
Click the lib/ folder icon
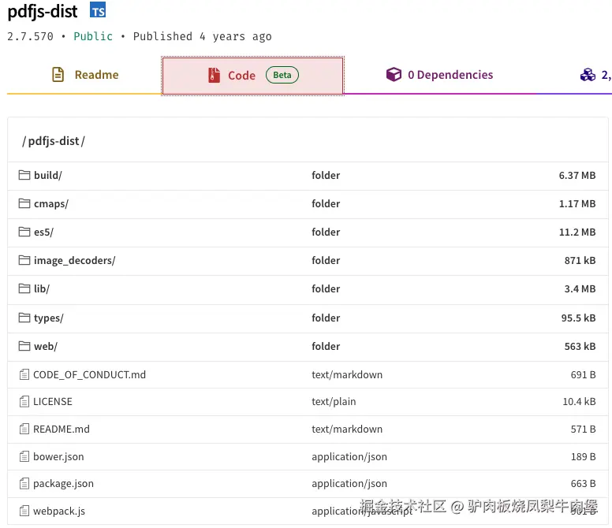[24, 288]
